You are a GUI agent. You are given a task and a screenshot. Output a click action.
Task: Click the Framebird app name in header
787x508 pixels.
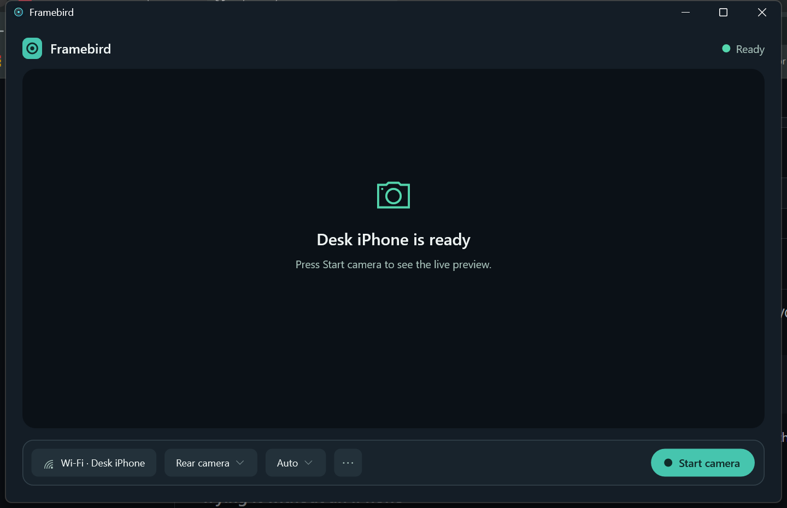80,49
